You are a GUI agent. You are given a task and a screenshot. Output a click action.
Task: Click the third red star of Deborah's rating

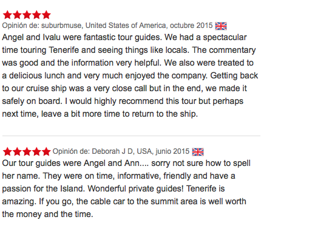point(27,151)
